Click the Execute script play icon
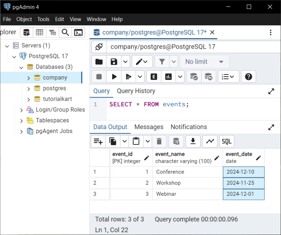281x235 pixels. 128,77
